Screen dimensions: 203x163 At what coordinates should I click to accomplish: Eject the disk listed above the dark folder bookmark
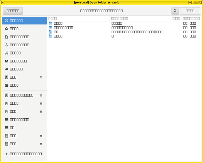(x=41, y=77)
